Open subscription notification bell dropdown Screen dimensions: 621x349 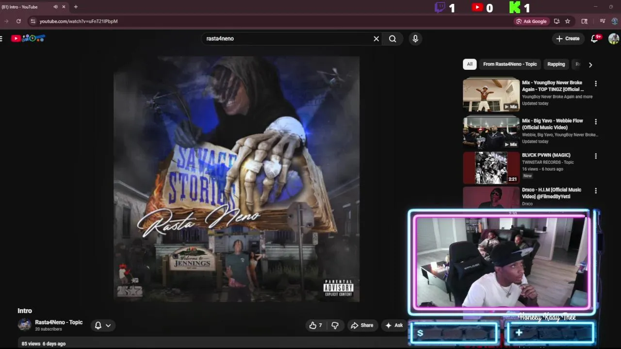103,326
